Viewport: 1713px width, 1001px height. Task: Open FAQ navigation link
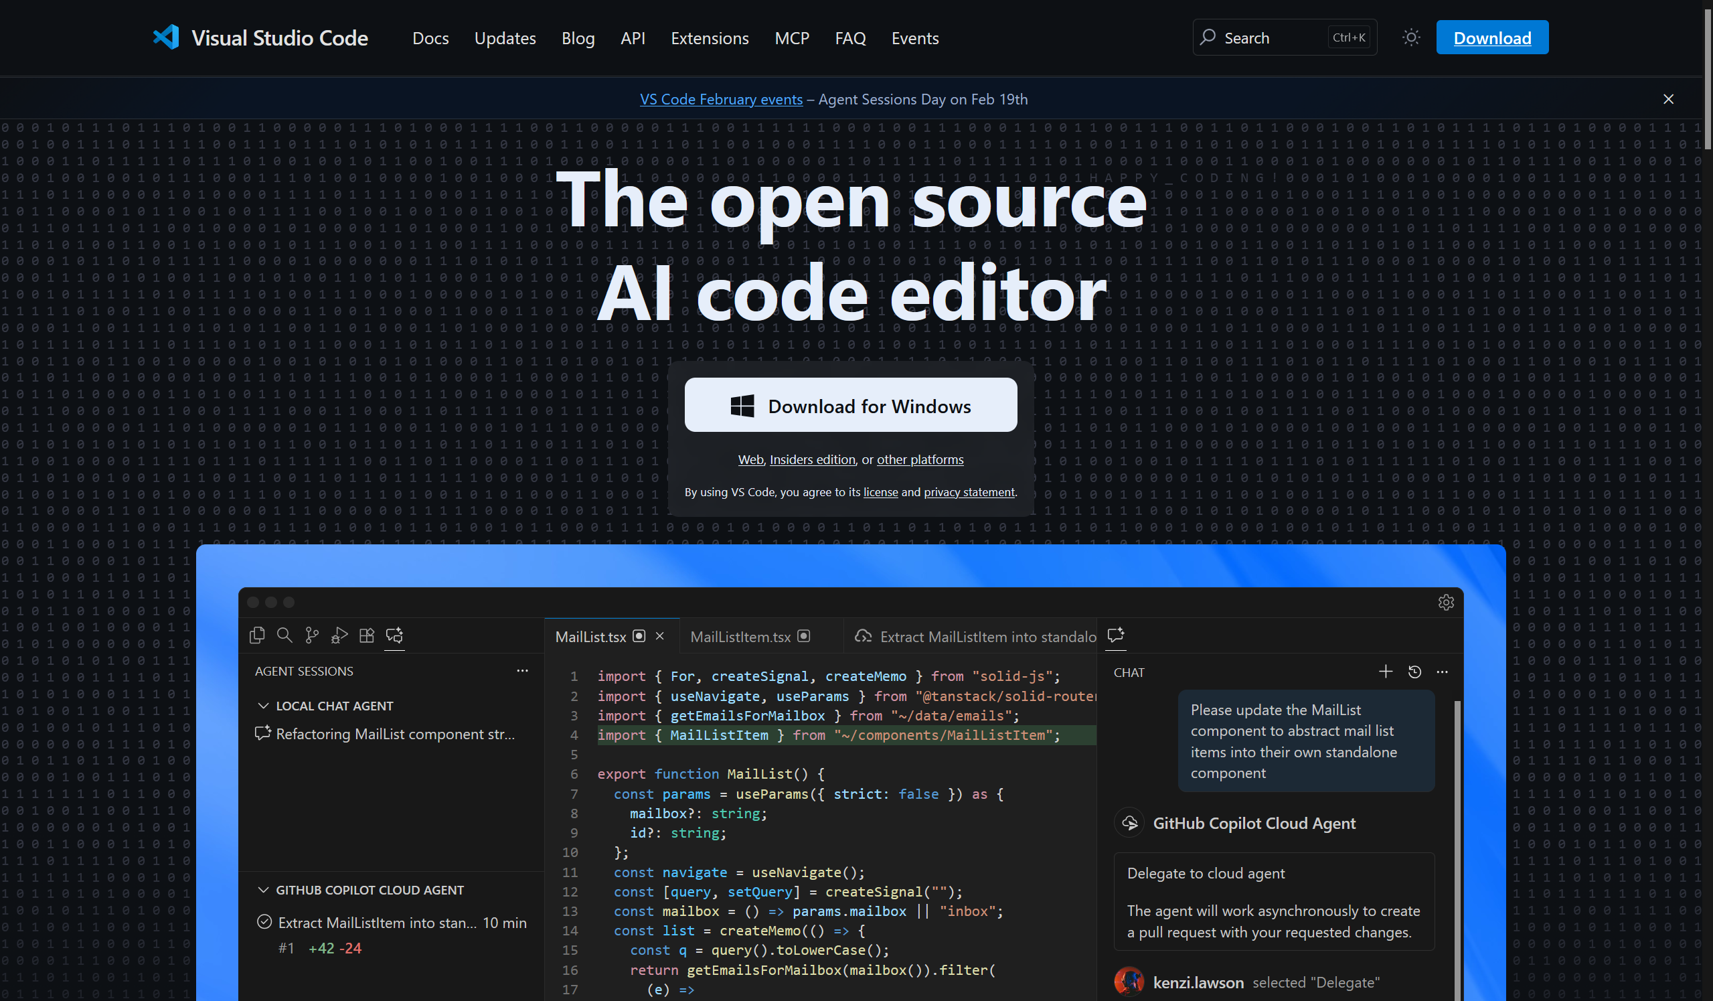coord(850,38)
